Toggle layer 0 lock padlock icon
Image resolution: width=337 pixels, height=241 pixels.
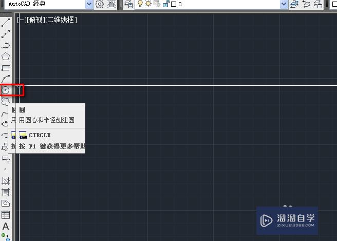tap(166, 4)
